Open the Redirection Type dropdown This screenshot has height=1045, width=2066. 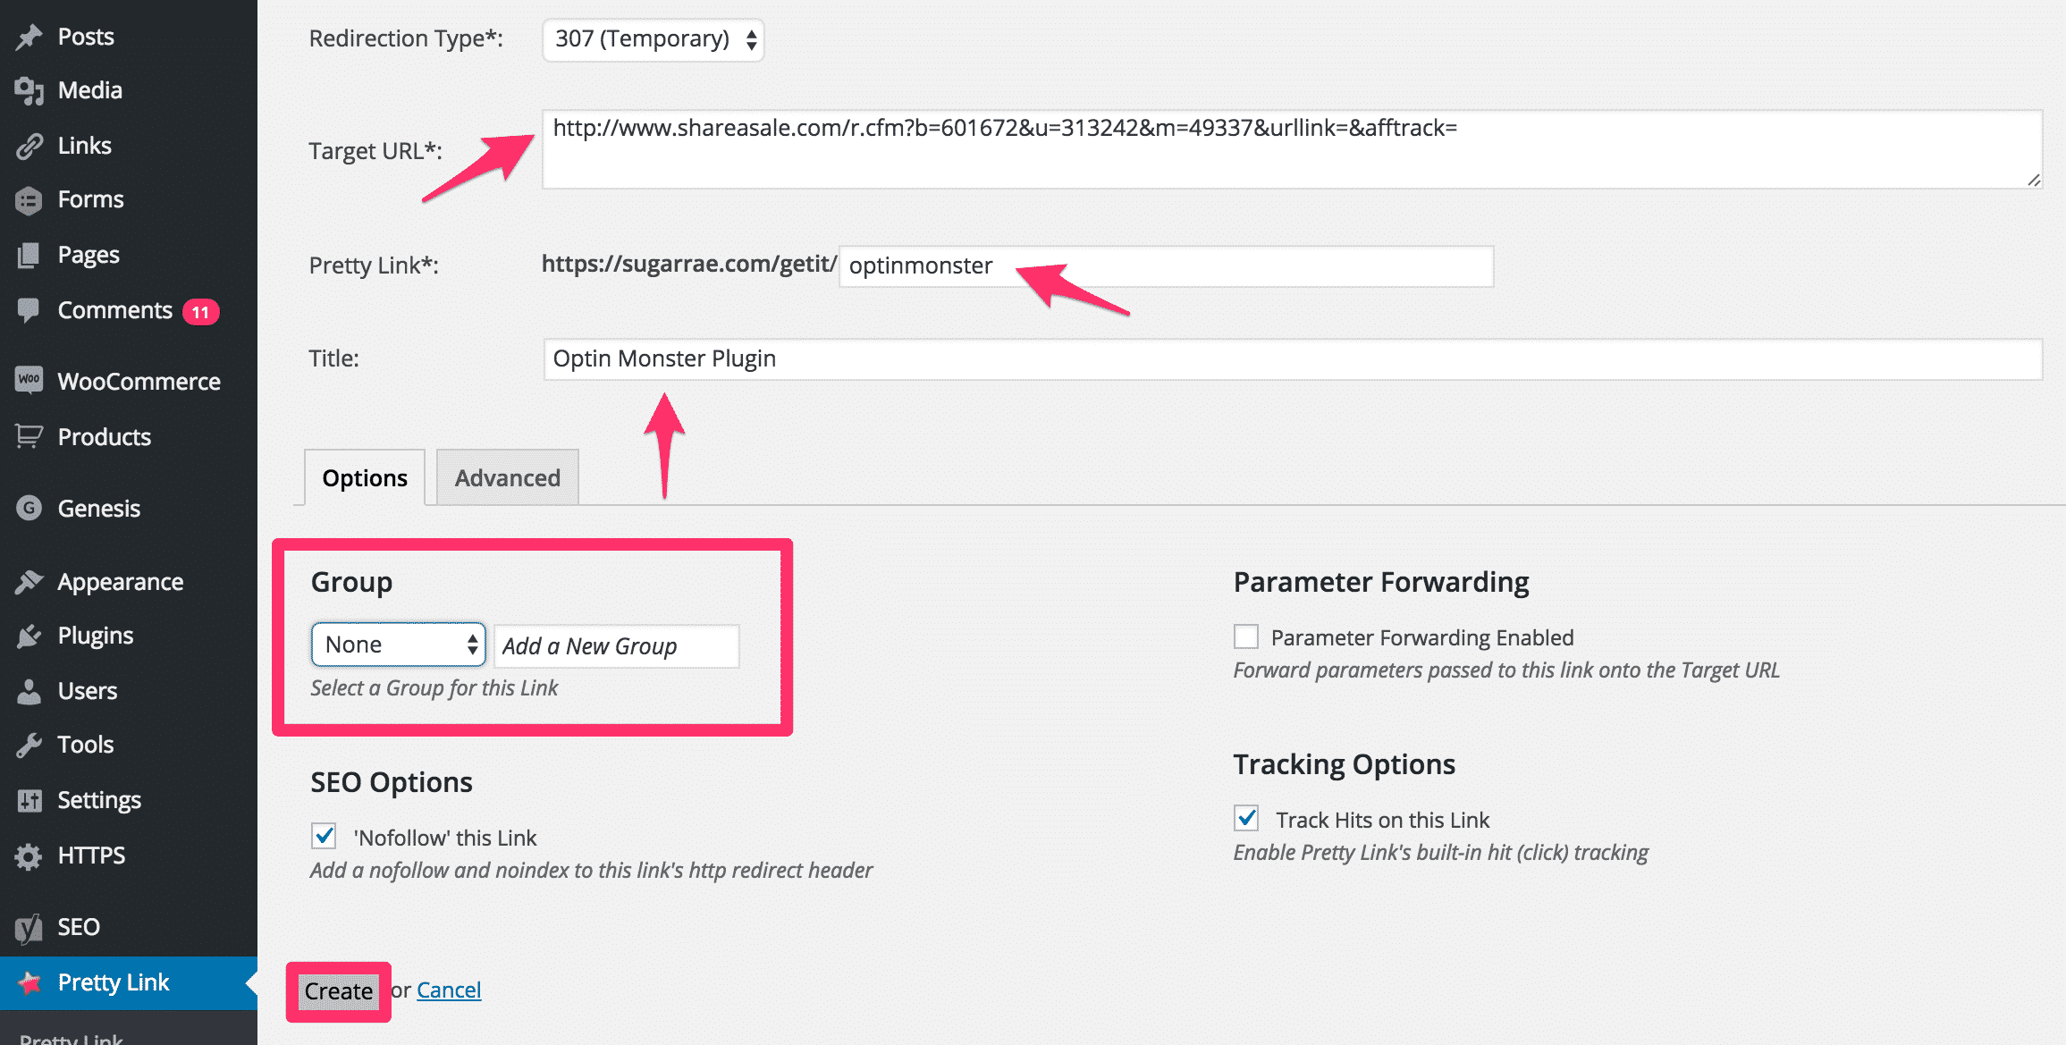click(x=653, y=39)
